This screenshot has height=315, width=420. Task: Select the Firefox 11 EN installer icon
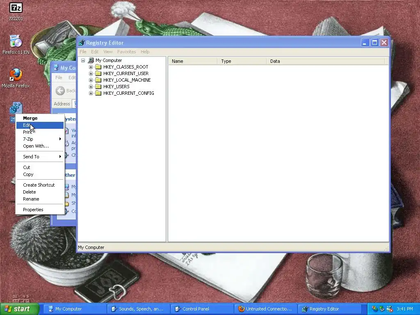pyautogui.click(x=16, y=41)
